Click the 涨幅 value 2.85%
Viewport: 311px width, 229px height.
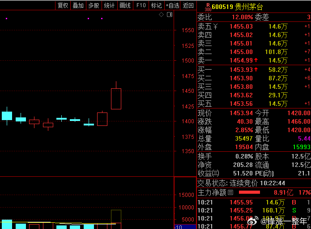pos(244,130)
